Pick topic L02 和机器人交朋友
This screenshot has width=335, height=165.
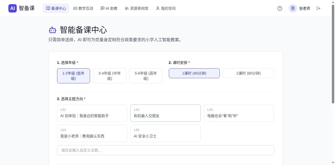[x=165, y=113]
